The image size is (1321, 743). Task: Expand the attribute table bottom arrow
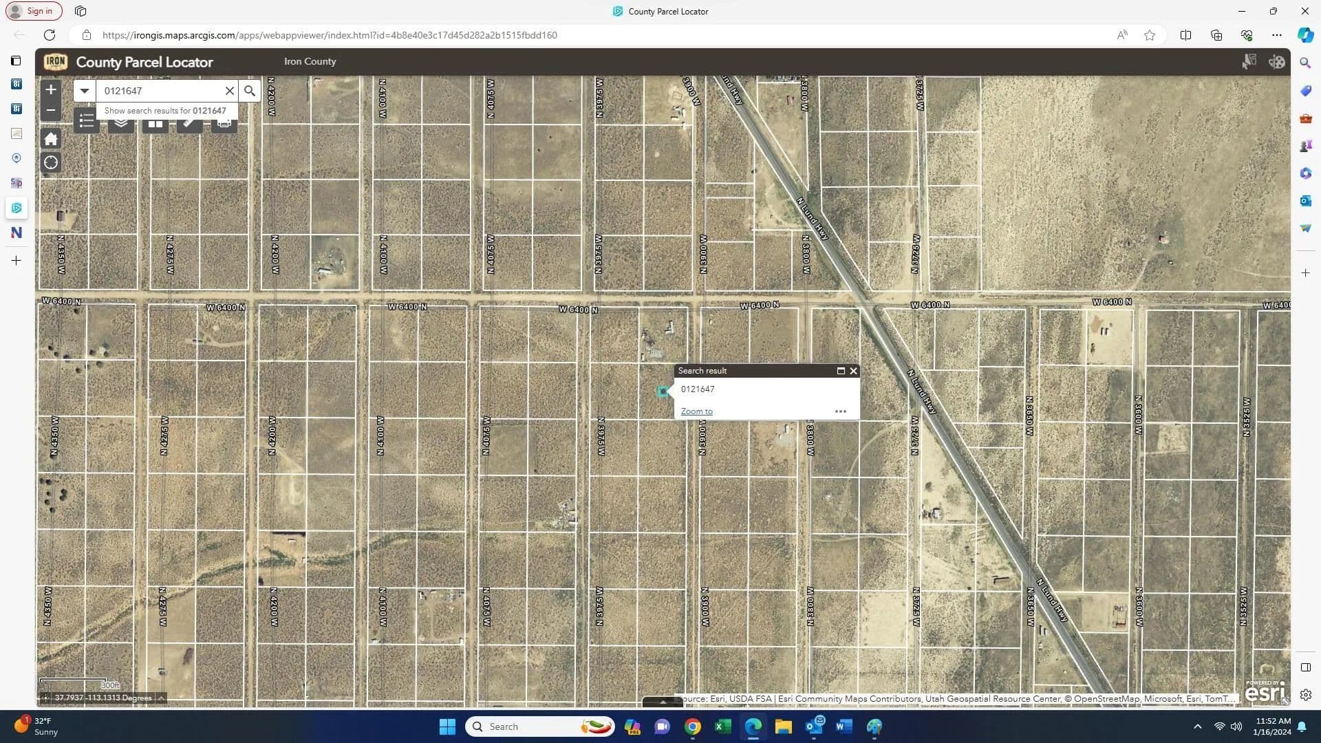[663, 702]
